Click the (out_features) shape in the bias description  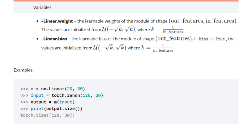173,39
